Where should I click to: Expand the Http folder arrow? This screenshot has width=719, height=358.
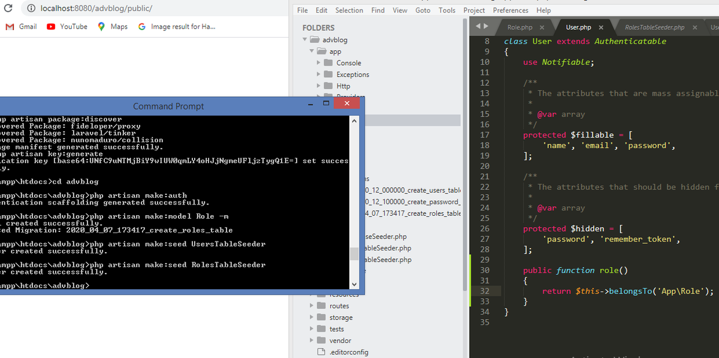pos(319,86)
